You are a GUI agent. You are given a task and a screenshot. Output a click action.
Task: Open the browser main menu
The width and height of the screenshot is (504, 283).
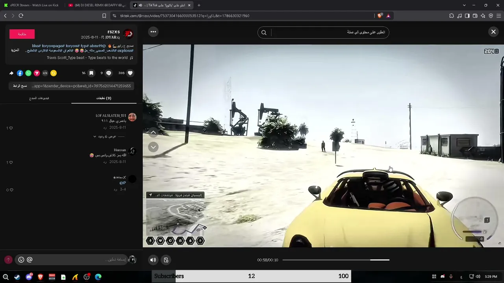coord(498,16)
